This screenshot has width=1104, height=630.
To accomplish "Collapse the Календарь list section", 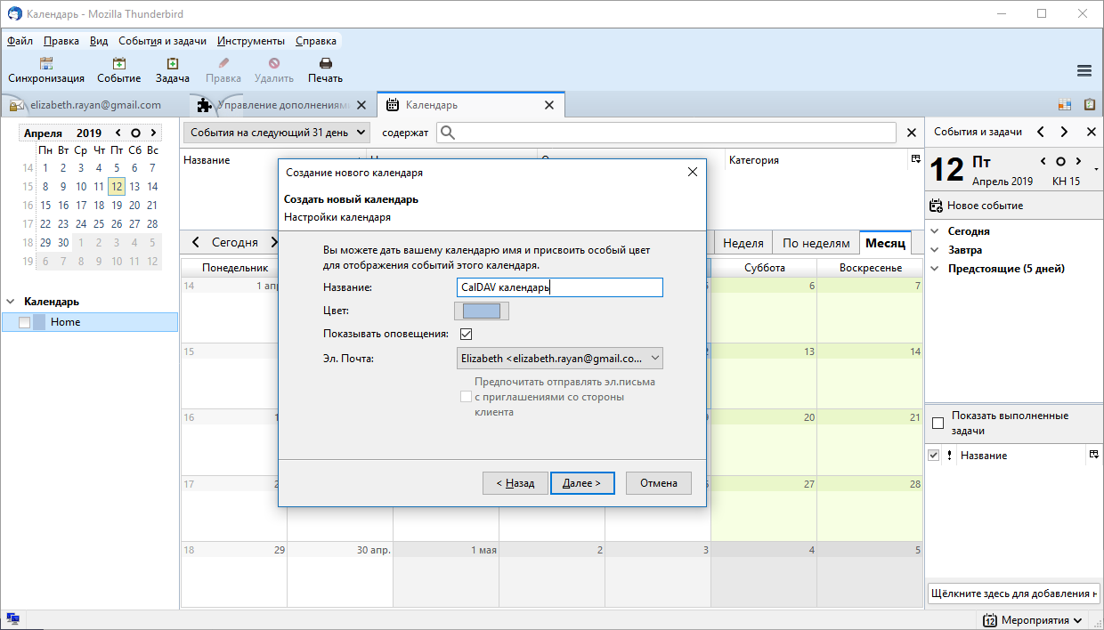I will [x=11, y=302].
